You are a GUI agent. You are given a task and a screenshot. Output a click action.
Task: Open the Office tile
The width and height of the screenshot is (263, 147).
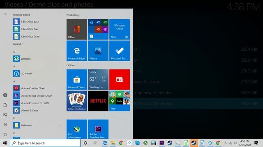click(x=77, y=29)
